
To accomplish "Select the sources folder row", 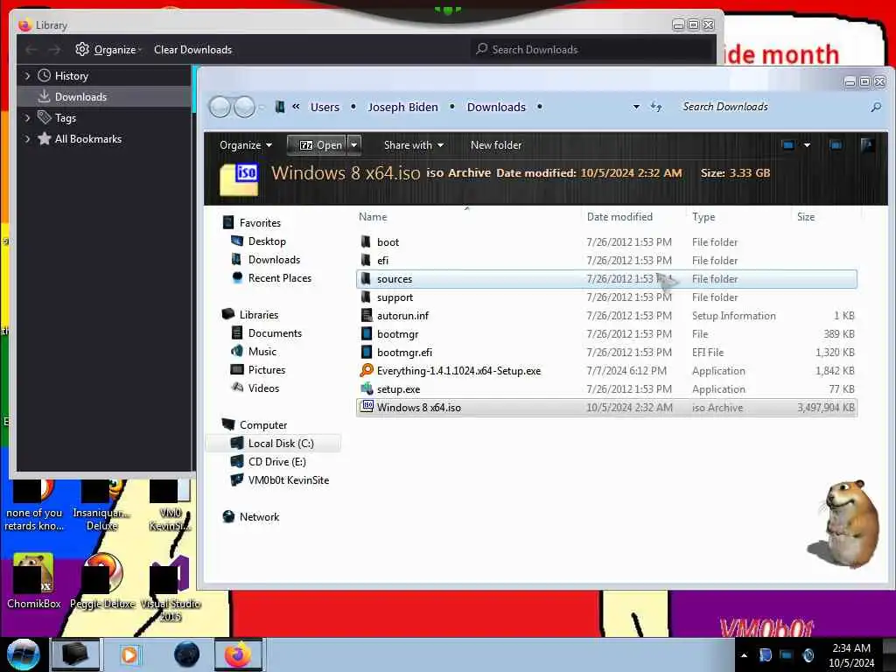I will [x=606, y=279].
